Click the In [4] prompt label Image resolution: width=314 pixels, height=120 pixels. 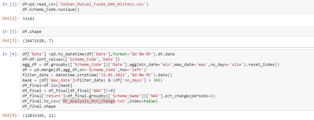11,54
